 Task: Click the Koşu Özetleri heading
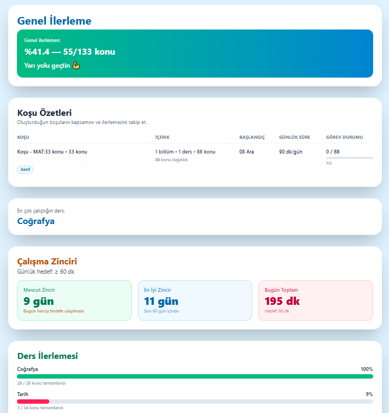click(x=44, y=113)
